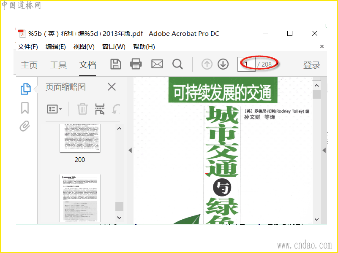The image size is (338, 253).
Task: Open the Find text magnifier icon
Action: click(177, 65)
